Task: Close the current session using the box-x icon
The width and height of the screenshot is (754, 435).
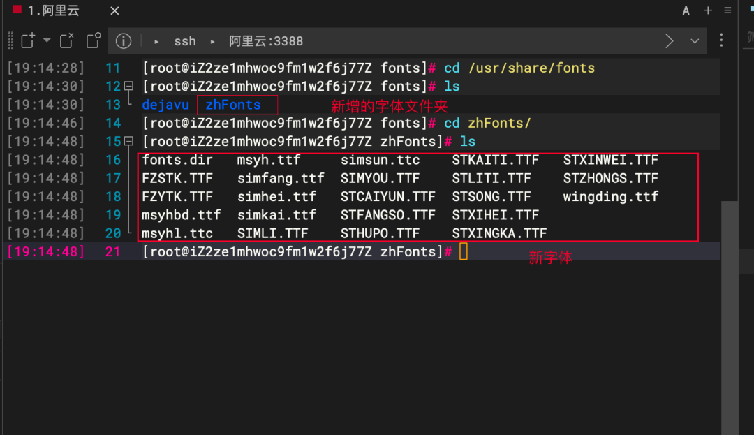Action: [66, 40]
